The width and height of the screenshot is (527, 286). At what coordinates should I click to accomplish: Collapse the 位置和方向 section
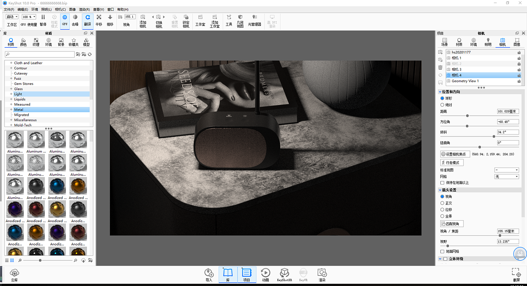click(x=440, y=92)
